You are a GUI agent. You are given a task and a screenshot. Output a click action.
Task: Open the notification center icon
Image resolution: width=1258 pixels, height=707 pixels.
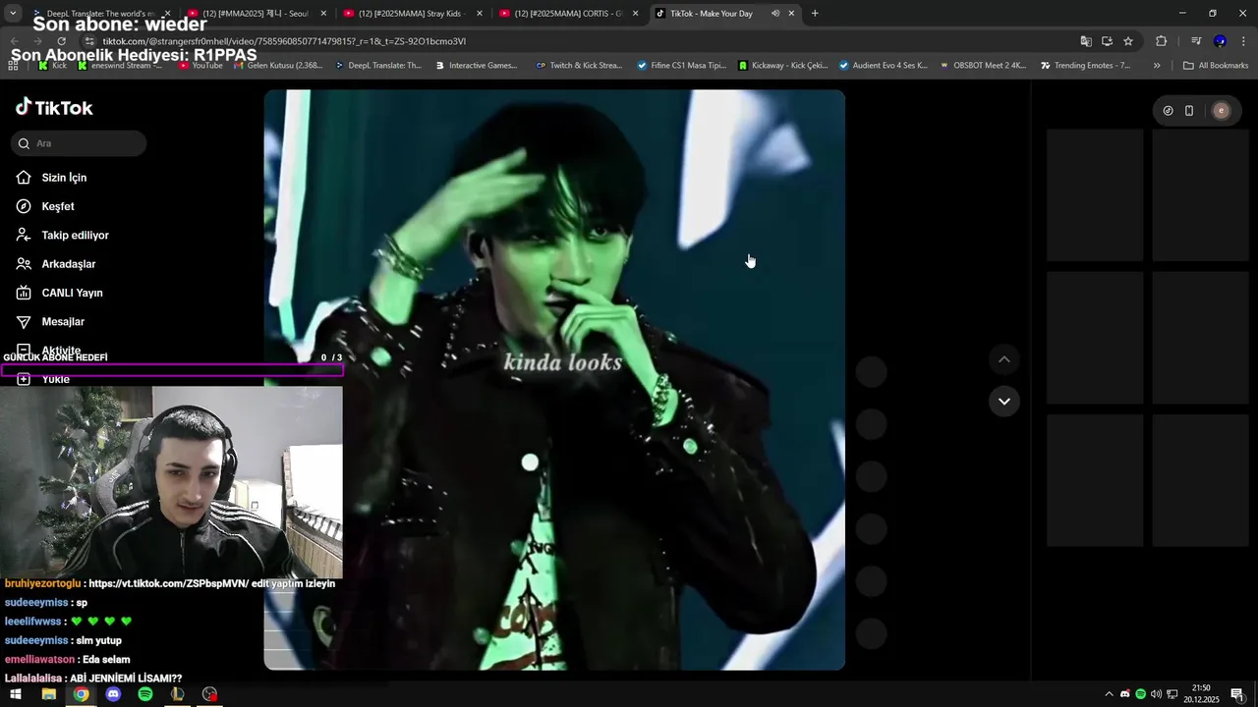[x=1237, y=694]
